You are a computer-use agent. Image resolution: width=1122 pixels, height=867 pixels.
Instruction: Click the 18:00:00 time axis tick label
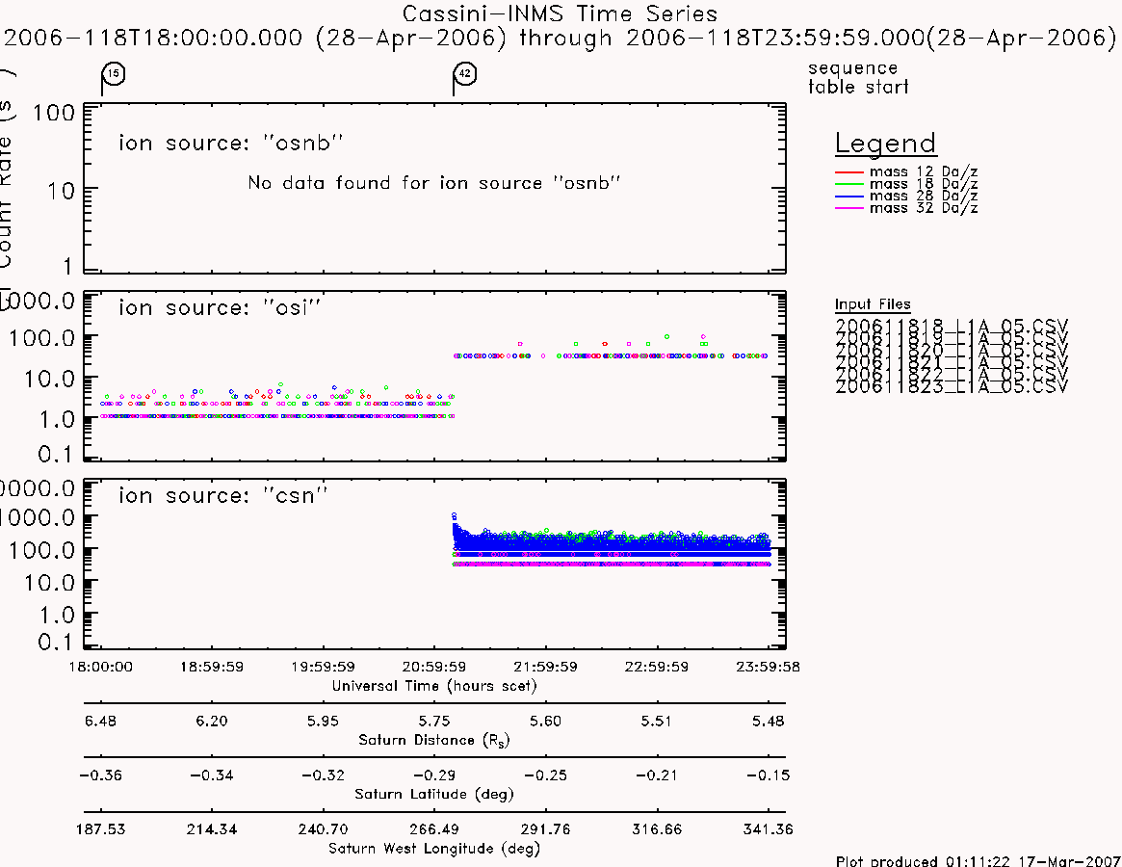[100, 667]
